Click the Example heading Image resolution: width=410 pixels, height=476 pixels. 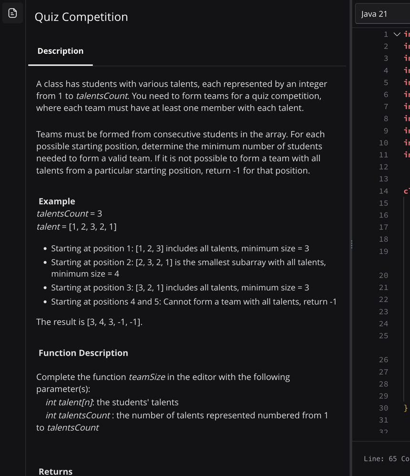click(57, 201)
